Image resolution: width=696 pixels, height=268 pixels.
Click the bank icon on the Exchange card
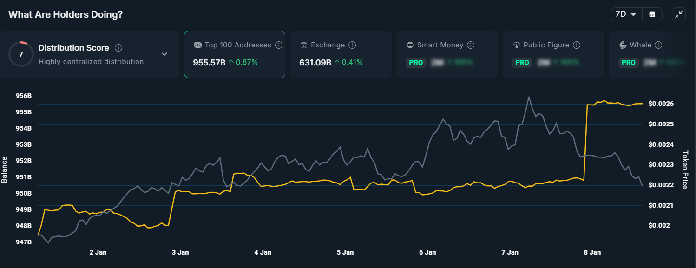click(x=303, y=45)
